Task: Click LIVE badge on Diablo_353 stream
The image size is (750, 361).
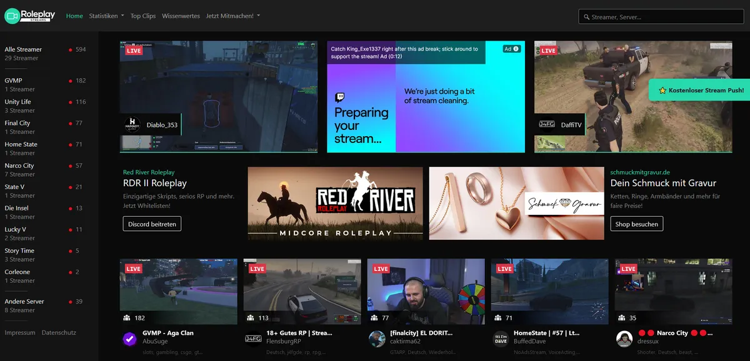Action: [x=134, y=51]
